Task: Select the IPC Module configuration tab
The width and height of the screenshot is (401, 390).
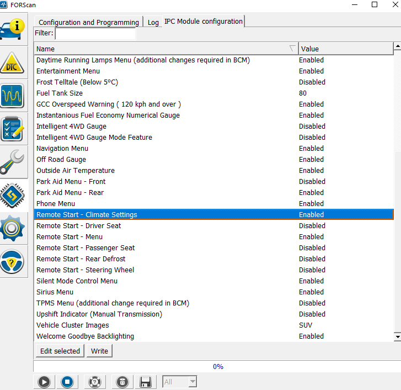Action: click(204, 21)
